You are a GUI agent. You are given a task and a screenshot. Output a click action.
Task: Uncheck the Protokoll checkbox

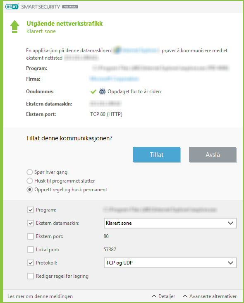31,263
